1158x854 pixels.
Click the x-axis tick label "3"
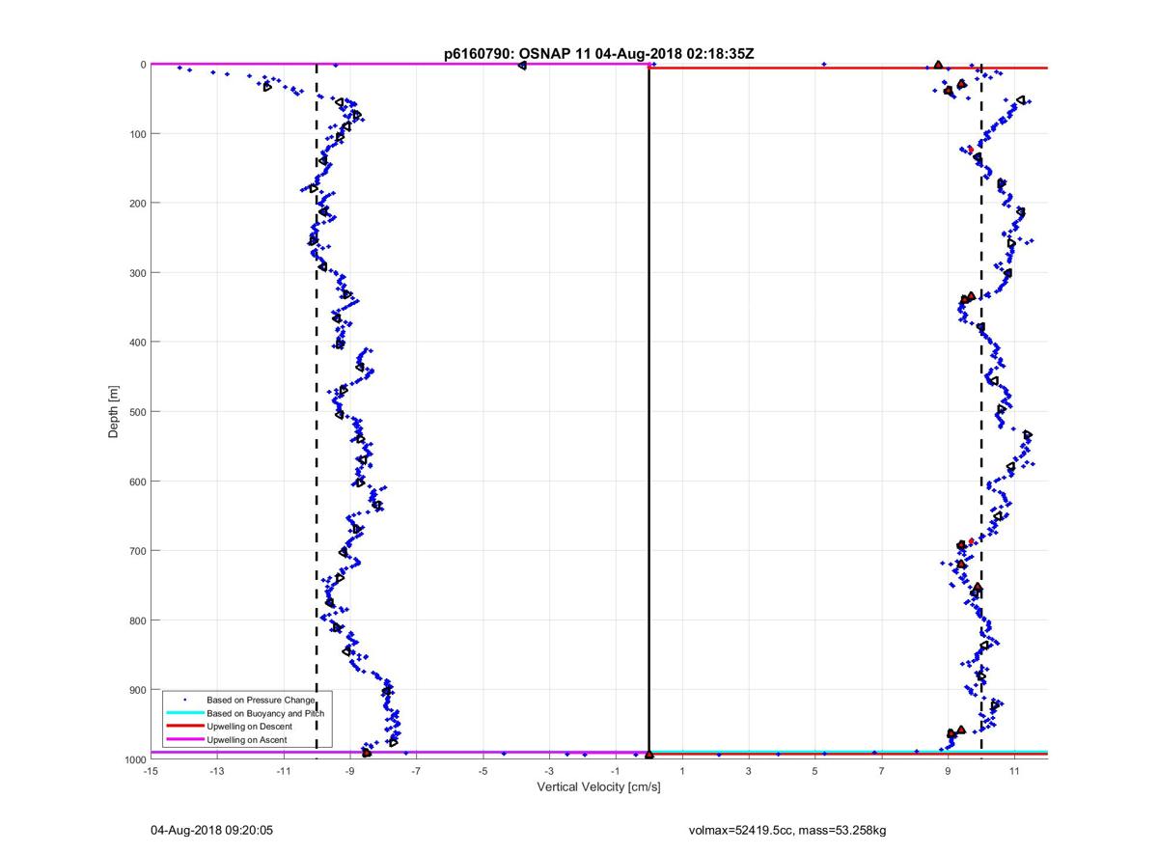748,772
